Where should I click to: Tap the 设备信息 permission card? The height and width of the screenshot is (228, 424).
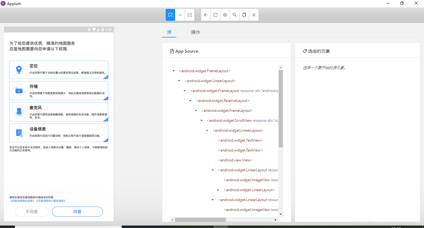(x=59, y=133)
